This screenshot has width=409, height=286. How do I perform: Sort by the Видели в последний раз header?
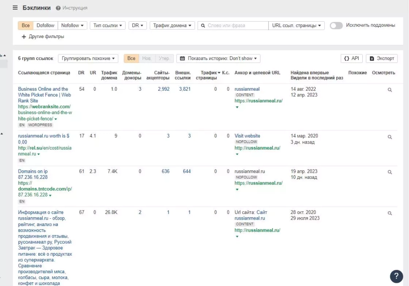(x=317, y=78)
